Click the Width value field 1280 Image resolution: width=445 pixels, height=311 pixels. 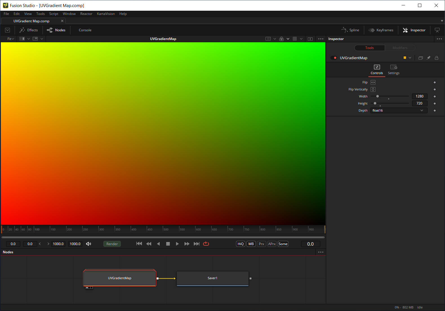(x=420, y=96)
